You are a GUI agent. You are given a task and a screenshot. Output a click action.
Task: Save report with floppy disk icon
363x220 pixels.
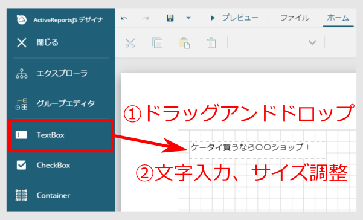click(170, 18)
